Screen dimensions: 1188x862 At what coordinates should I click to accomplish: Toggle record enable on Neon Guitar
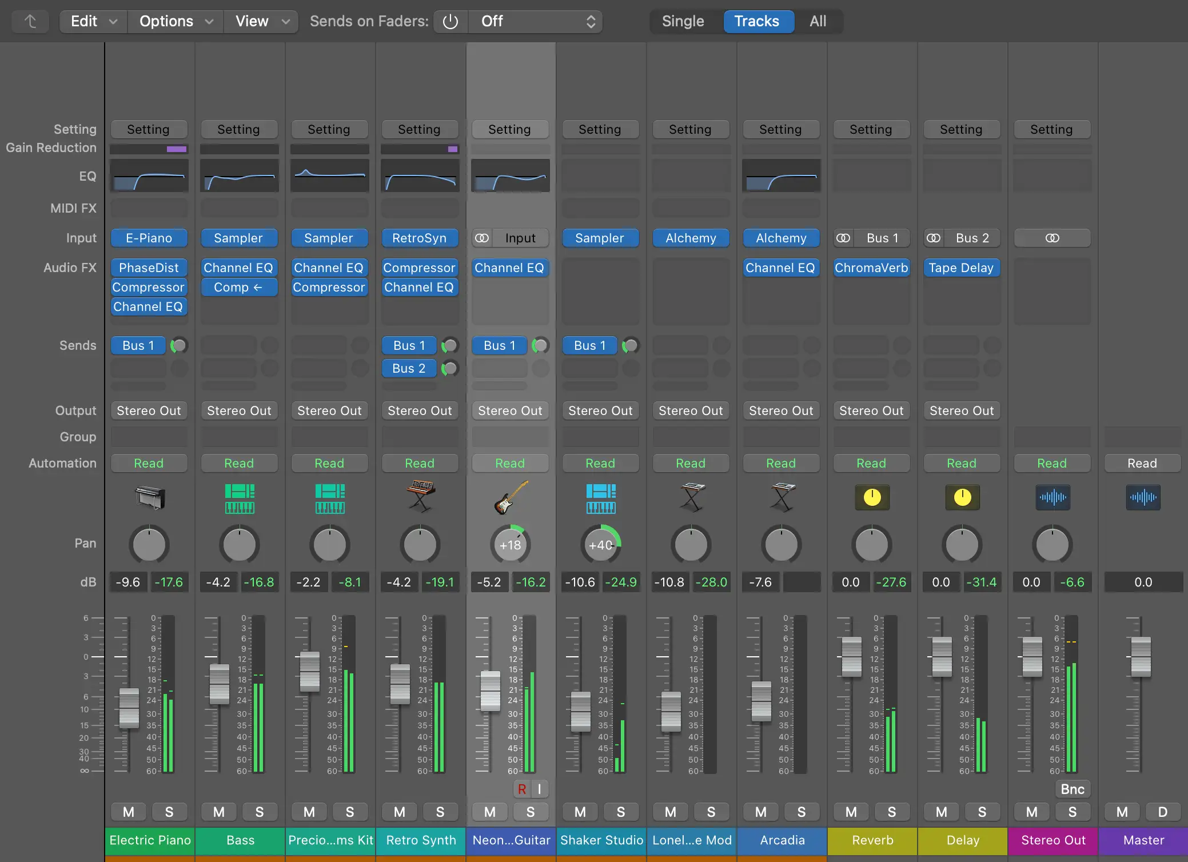[522, 789]
